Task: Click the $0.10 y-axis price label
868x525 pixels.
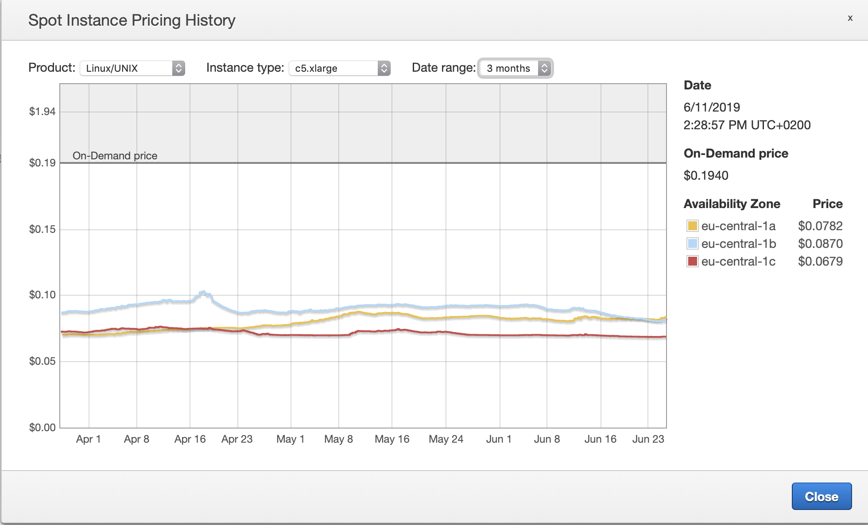Action: click(42, 295)
